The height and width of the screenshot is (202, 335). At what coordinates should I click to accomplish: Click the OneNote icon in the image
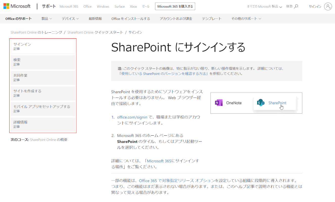click(x=219, y=103)
